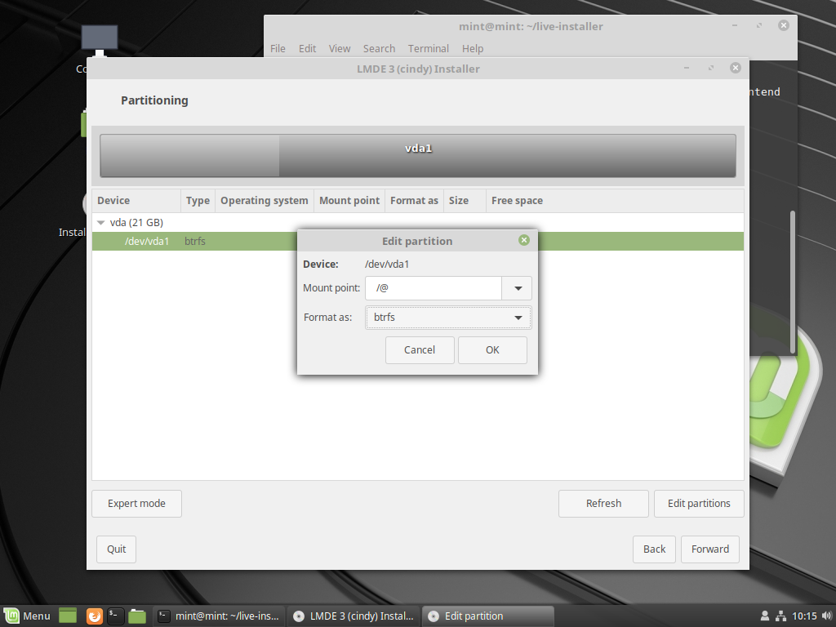Go Back to the previous installer step
The width and height of the screenshot is (836, 627).
(x=654, y=549)
